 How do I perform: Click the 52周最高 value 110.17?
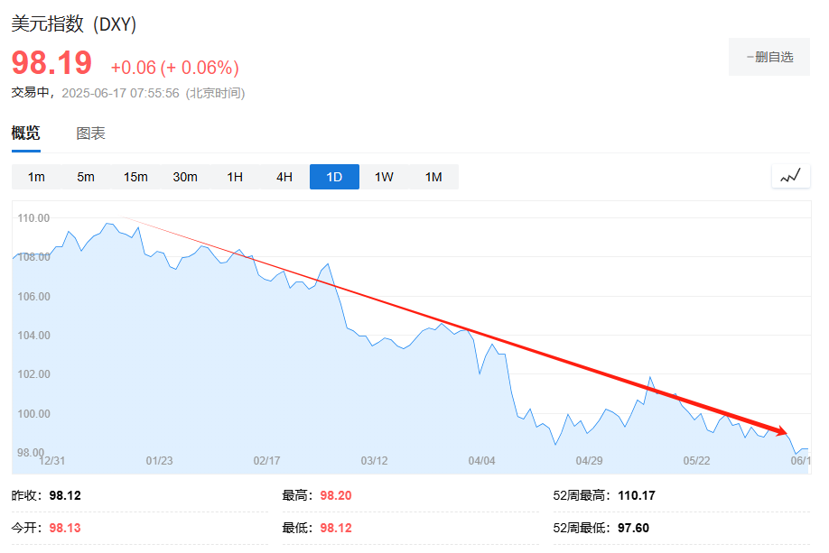pyautogui.click(x=637, y=495)
